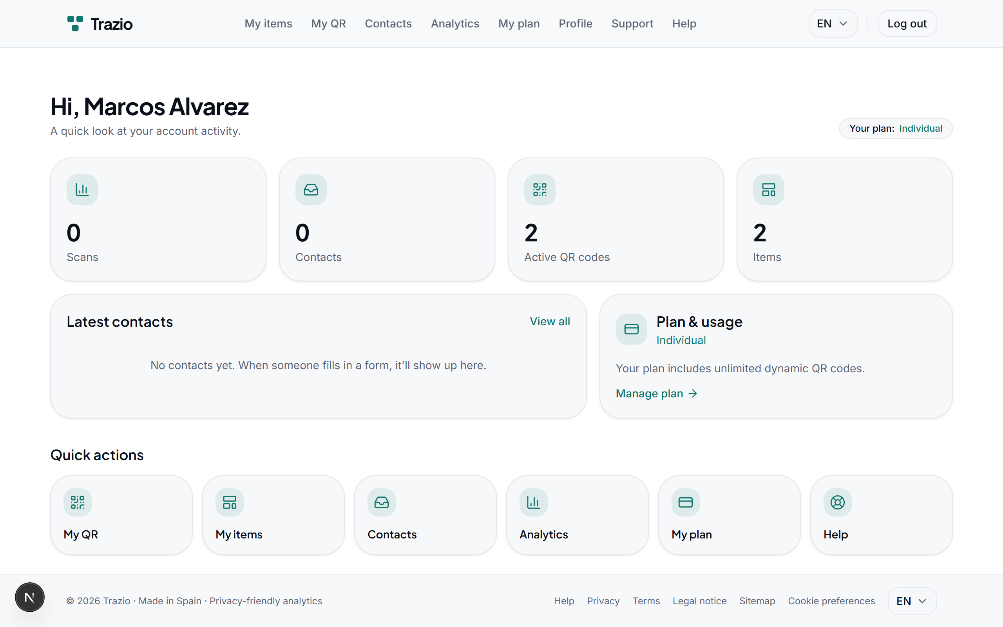Click the Help lifebuoy quick action icon
Viewport: 1003px width, 627px height.
coord(838,502)
